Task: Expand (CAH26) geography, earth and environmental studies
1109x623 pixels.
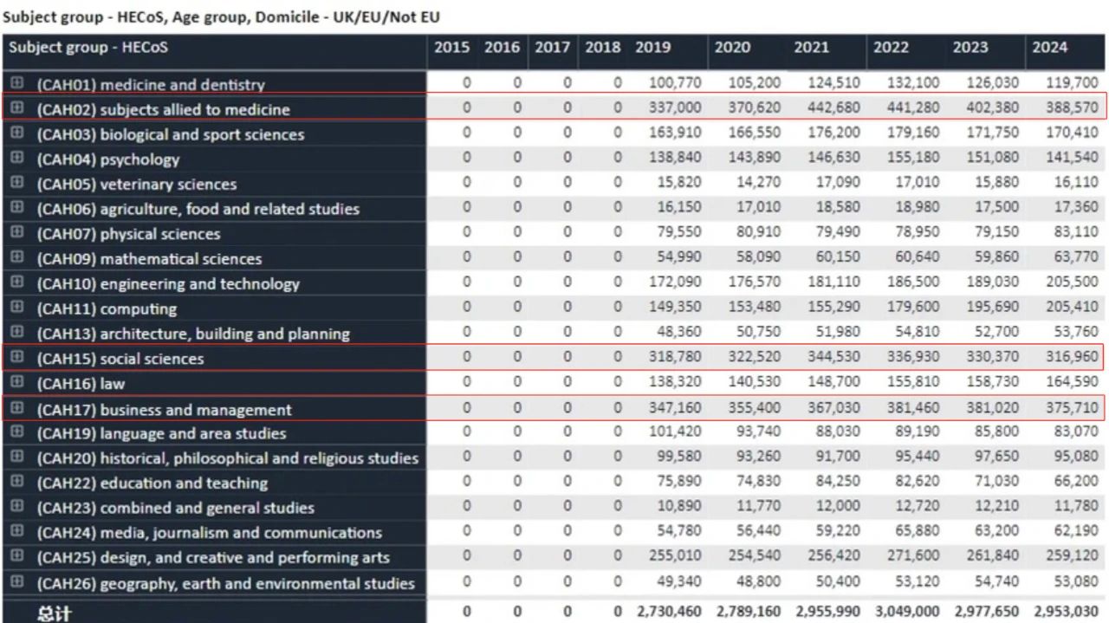Action: [x=17, y=583]
